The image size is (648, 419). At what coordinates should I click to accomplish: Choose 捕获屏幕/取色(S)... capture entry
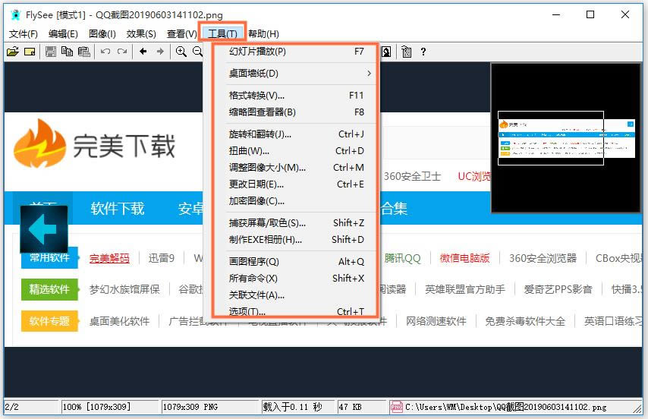click(x=295, y=223)
